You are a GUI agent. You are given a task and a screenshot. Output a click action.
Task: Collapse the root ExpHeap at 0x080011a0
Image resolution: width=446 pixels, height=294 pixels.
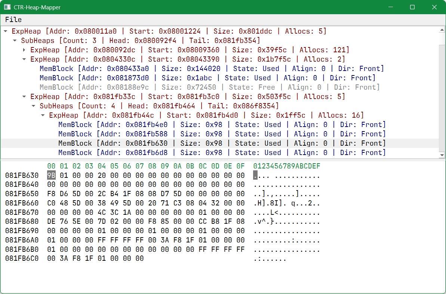(6, 31)
